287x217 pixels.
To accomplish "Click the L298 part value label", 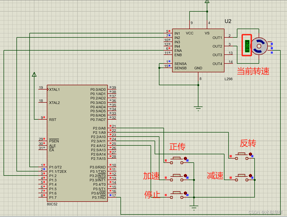I will pos(229,79).
